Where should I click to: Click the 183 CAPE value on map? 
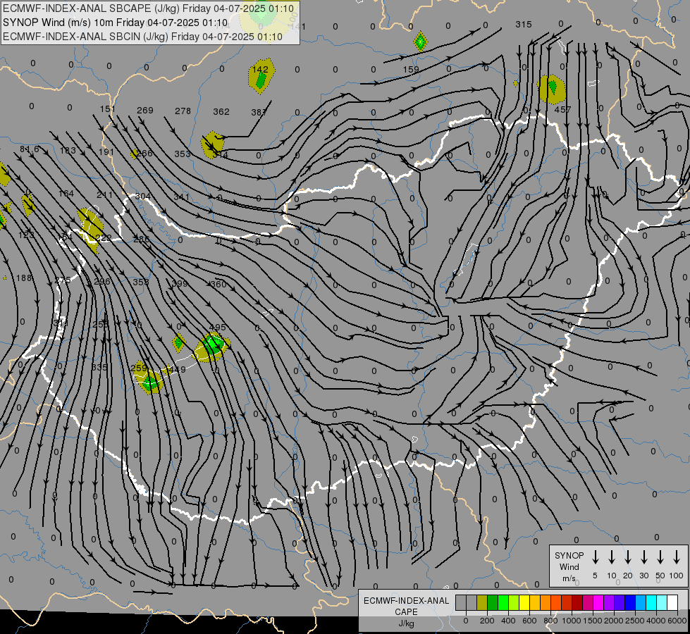pos(68,151)
